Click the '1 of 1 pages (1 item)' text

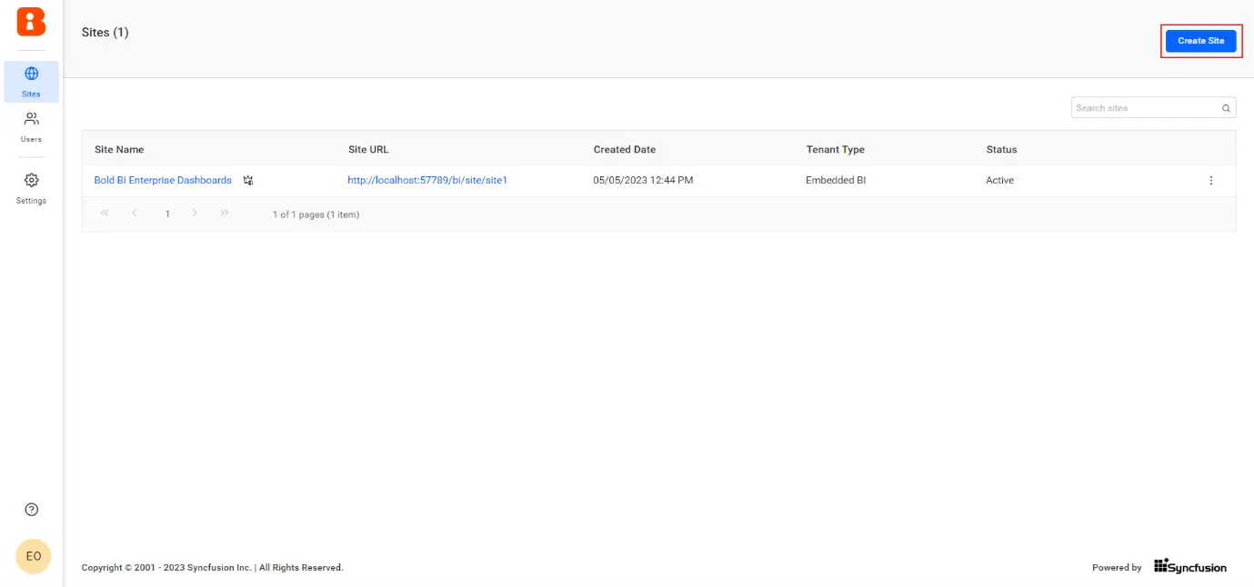point(316,215)
